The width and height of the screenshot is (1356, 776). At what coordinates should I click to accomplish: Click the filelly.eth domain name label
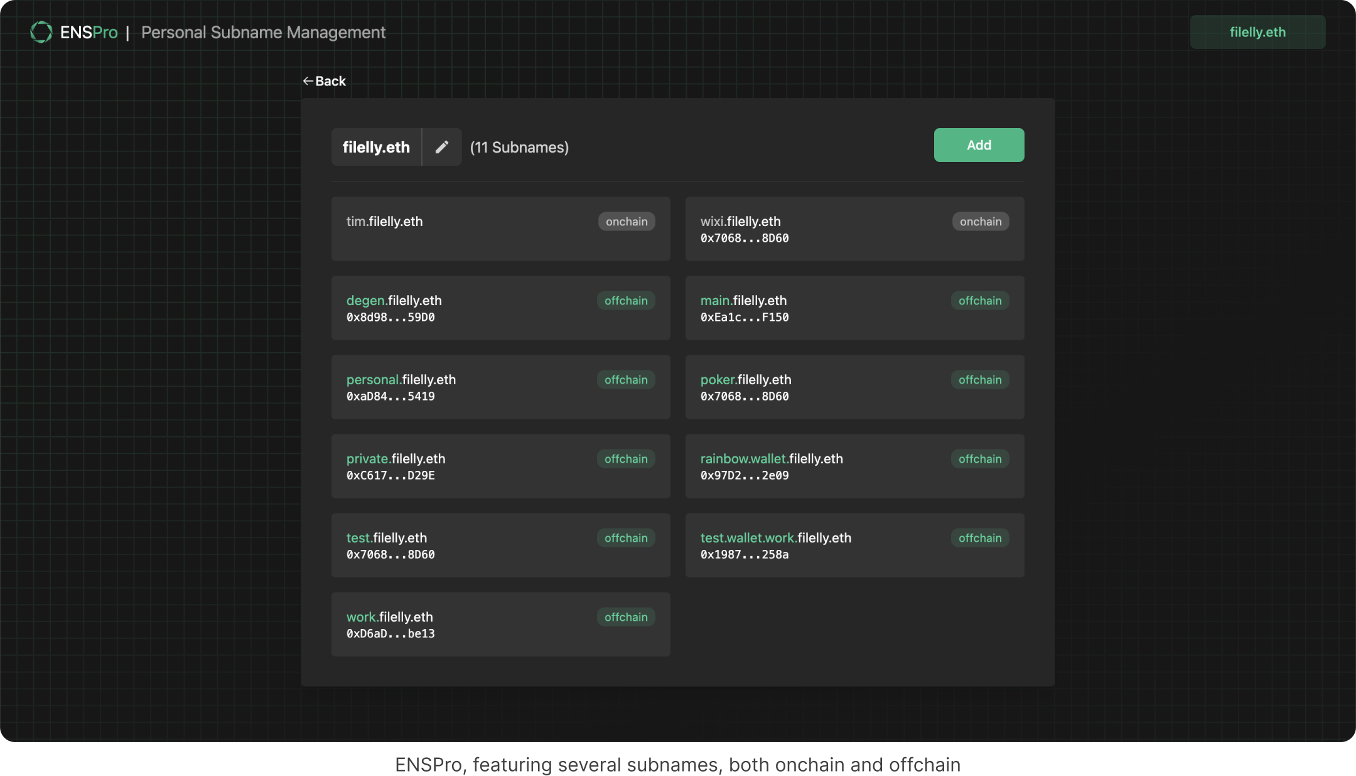376,147
